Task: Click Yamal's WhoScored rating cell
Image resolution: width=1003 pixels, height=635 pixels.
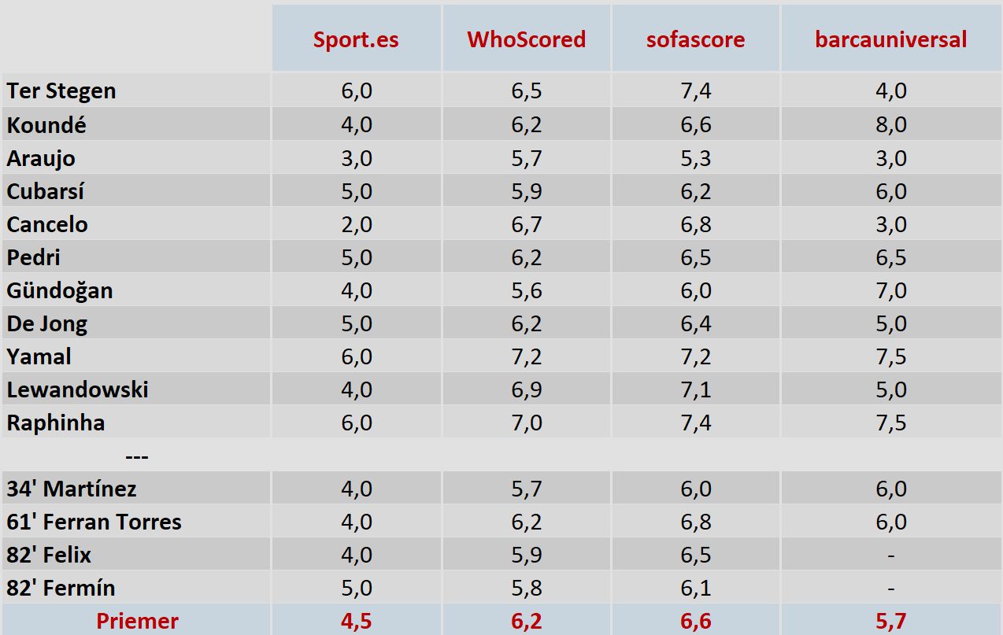Action: pyautogui.click(x=526, y=356)
